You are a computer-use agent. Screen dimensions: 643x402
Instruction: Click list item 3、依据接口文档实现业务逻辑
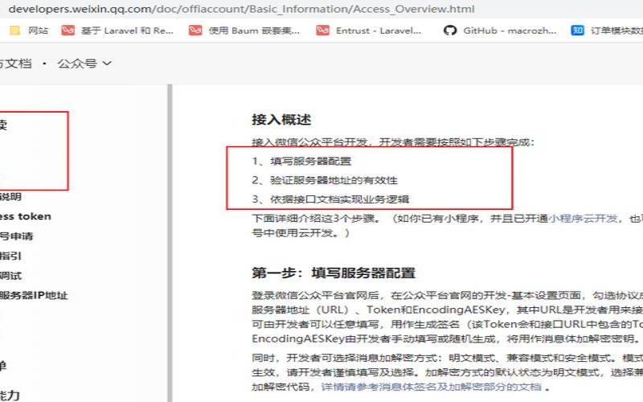(330, 199)
